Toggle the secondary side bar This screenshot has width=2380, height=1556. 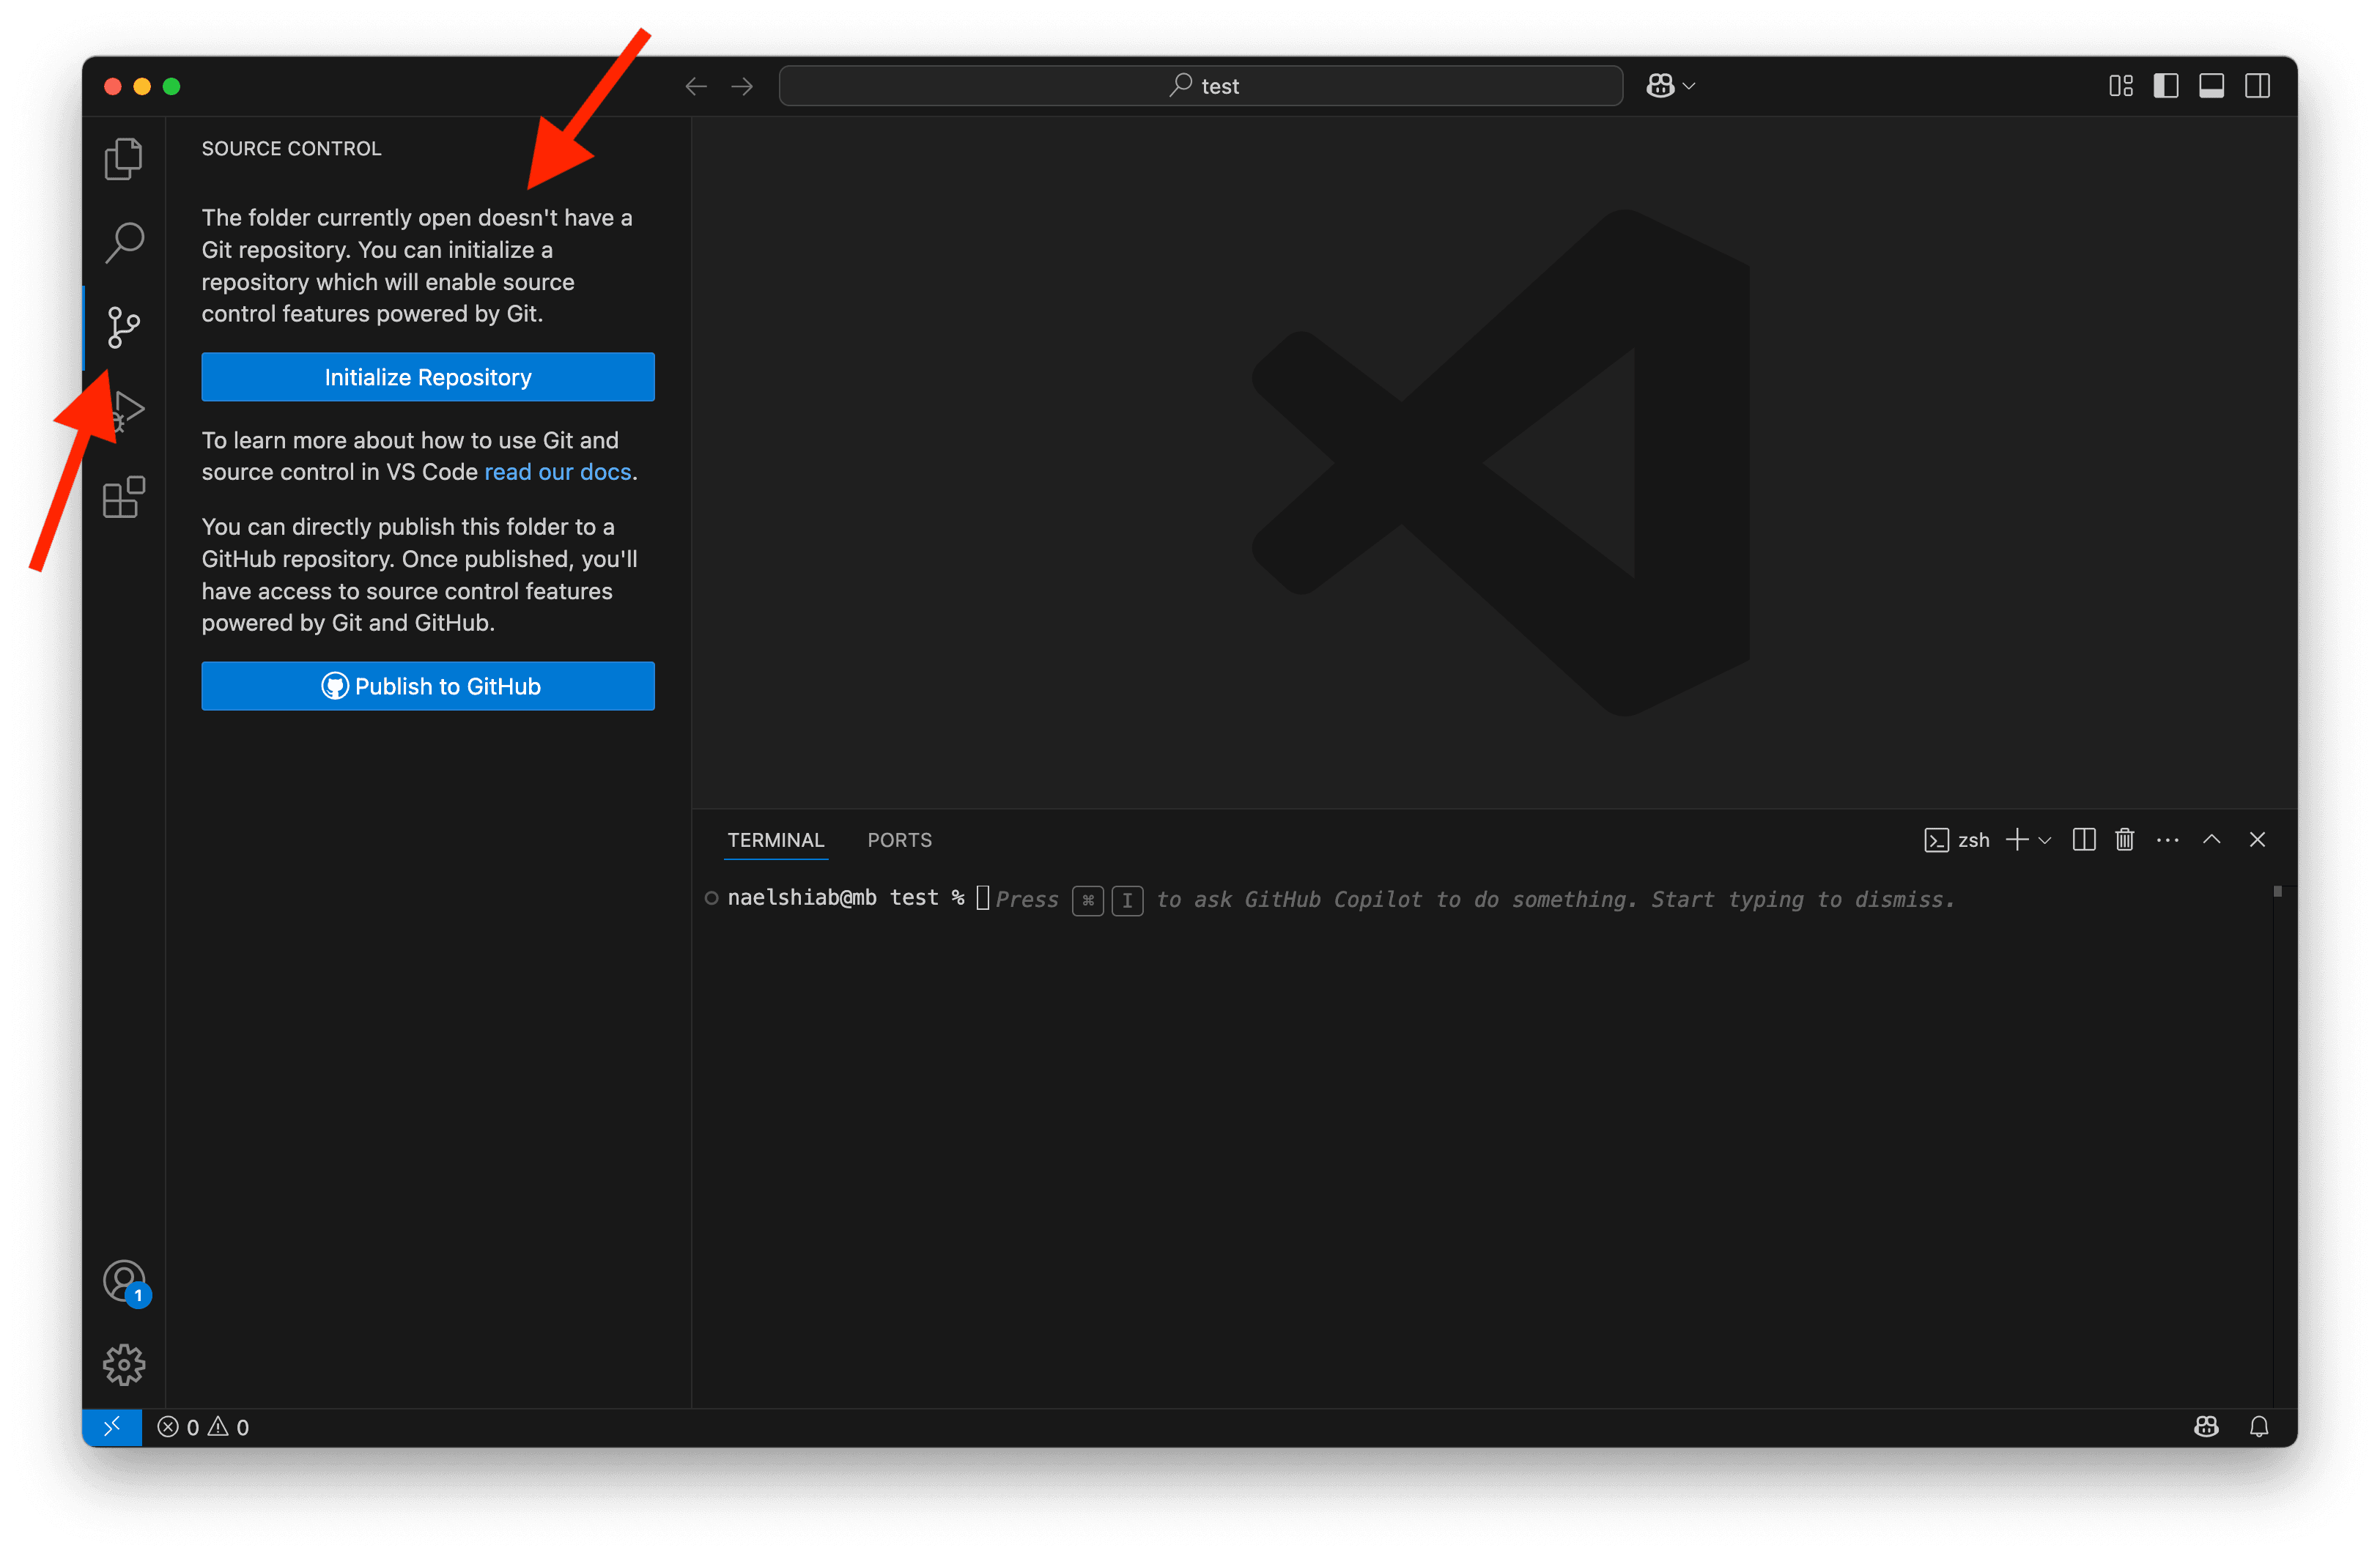[x=2257, y=86]
